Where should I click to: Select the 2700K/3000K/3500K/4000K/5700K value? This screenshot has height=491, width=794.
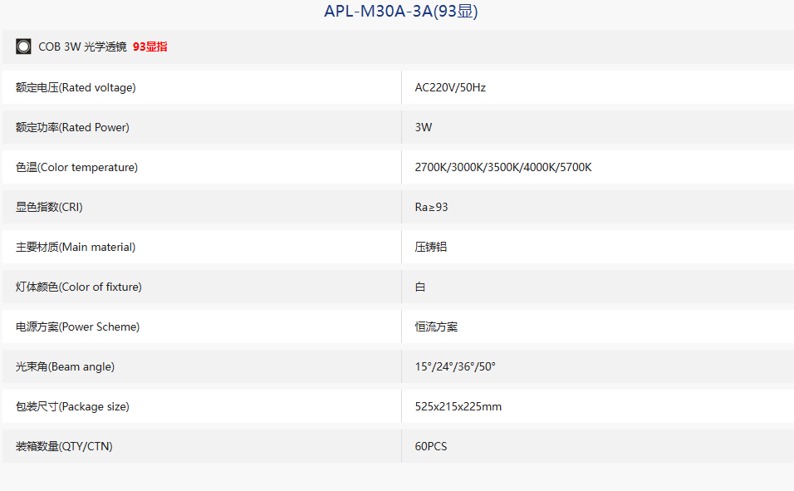pyautogui.click(x=503, y=167)
